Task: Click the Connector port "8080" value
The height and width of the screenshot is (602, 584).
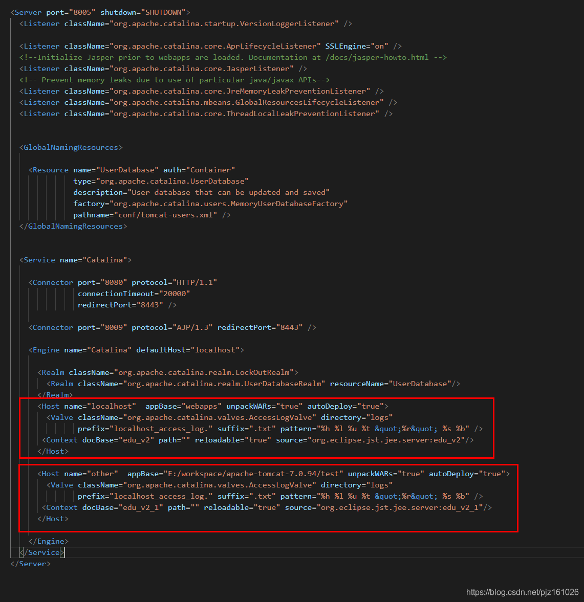Action: (114, 282)
